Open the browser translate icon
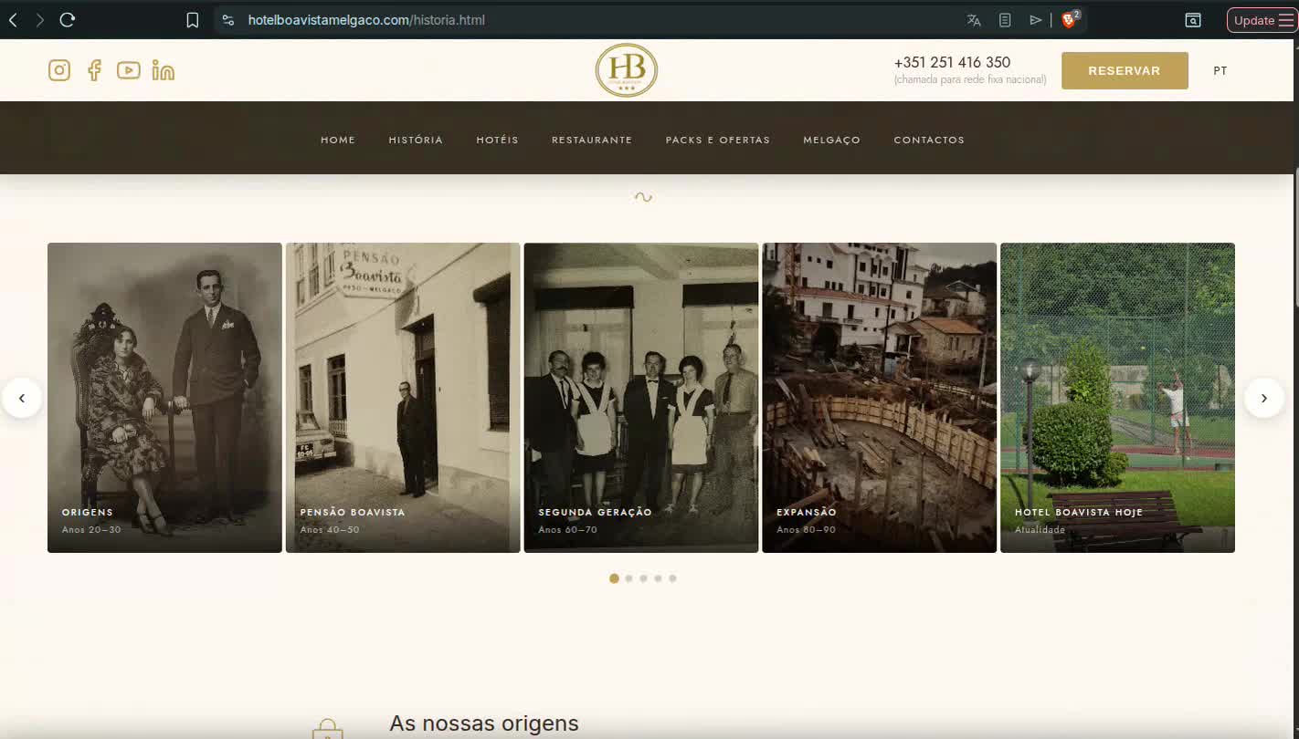Viewport: 1299px width, 739px height. coord(974,20)
